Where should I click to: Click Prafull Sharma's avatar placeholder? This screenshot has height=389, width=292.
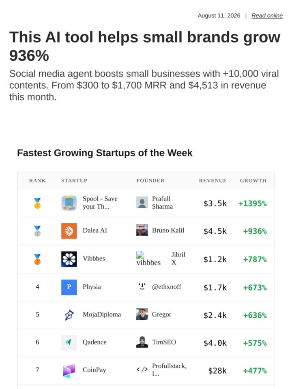point(142,203)
